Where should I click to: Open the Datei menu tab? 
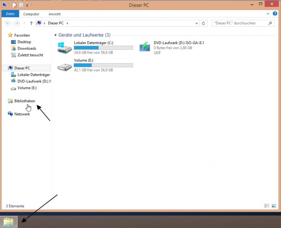click(10, 14)
